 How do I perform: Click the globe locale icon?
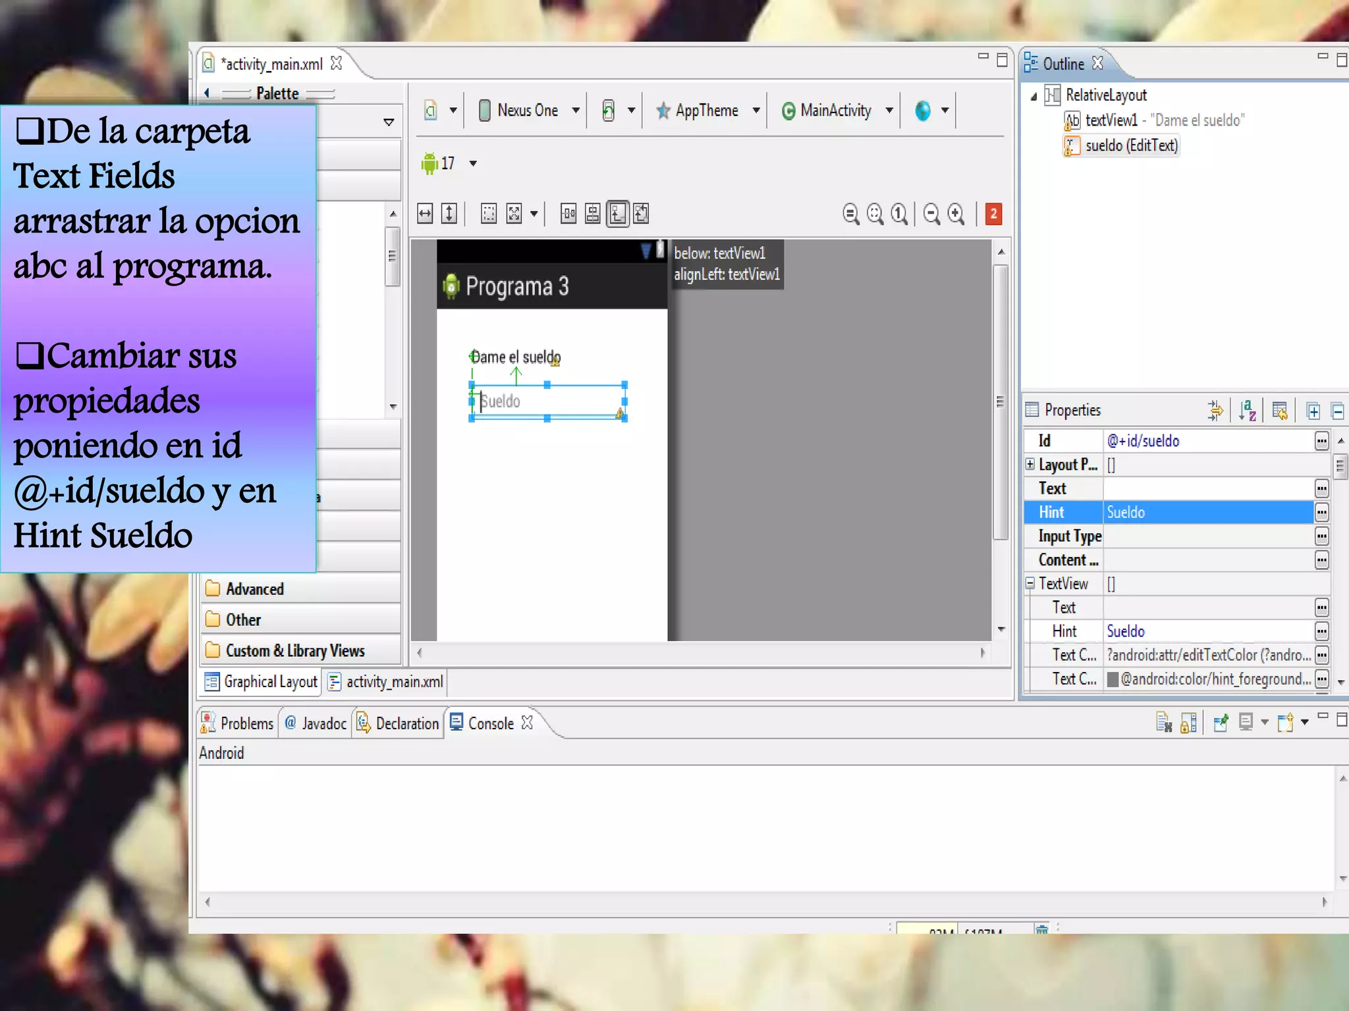coord(923,111)
